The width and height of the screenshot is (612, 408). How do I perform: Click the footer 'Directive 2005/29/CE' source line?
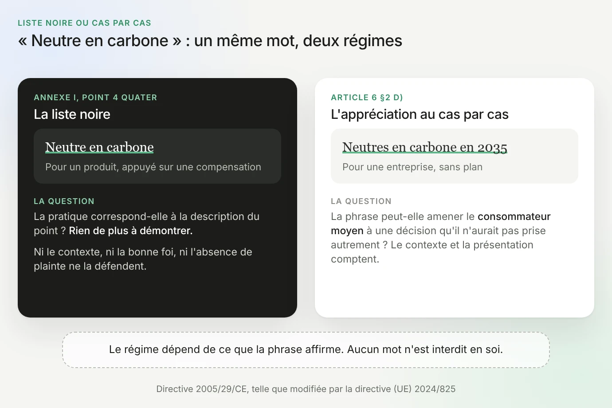pos(306,389)
